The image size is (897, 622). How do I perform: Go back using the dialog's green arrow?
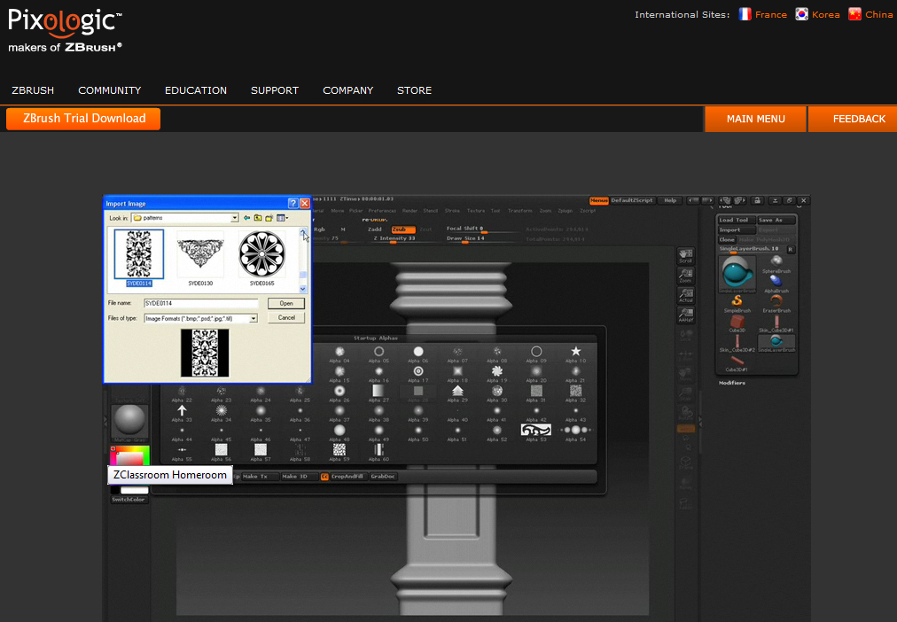(246, 218)
